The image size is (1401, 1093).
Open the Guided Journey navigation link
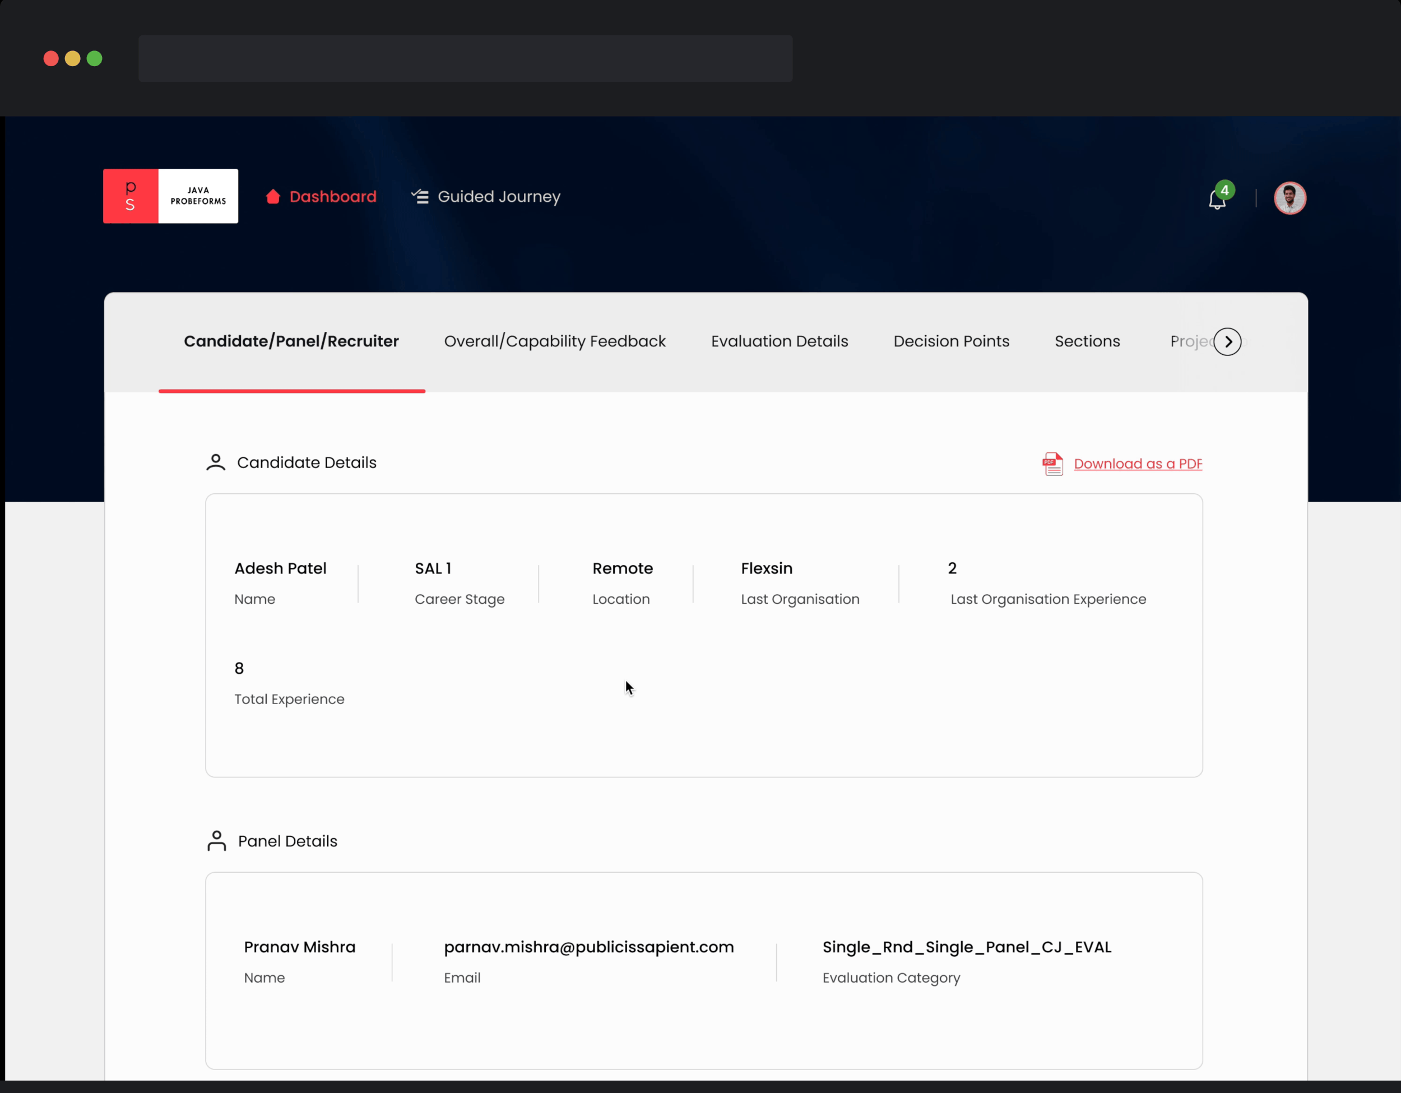498,196
